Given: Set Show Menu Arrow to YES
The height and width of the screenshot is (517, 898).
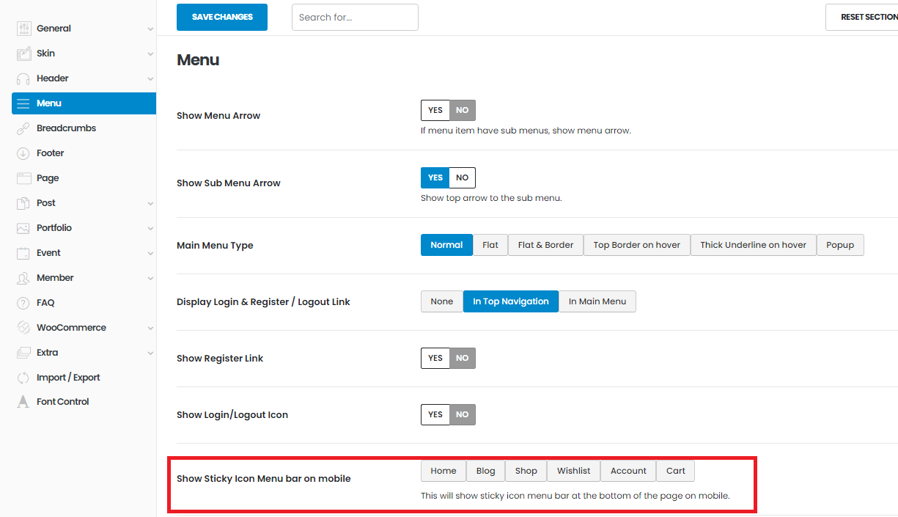Looking at the screenshot, I should click(x=435, y=110).
